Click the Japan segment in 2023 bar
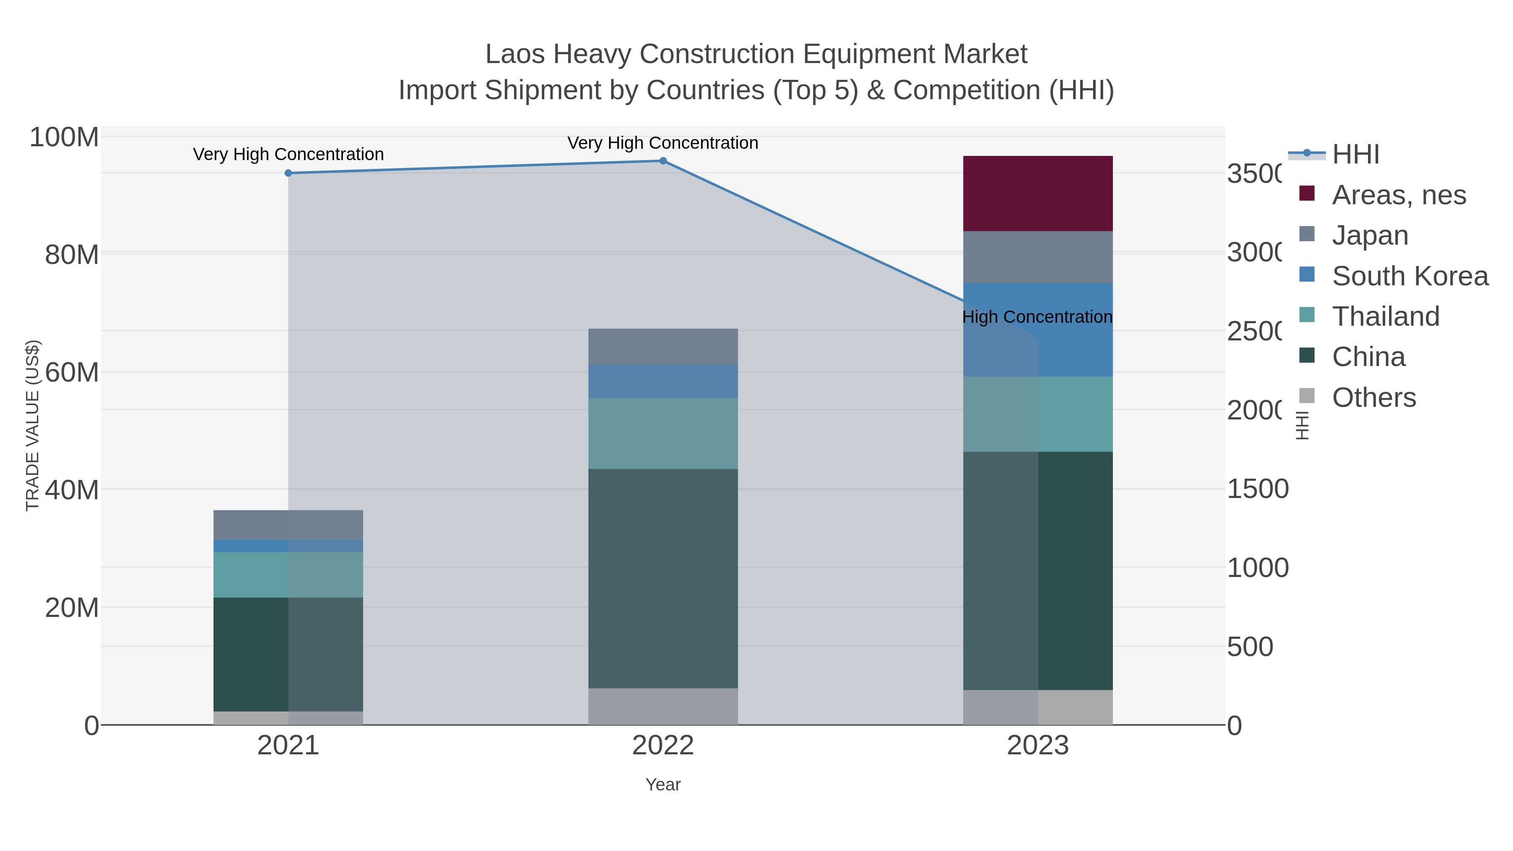The height and width of the screenshot is (851, 1513). click(1038, 257)
